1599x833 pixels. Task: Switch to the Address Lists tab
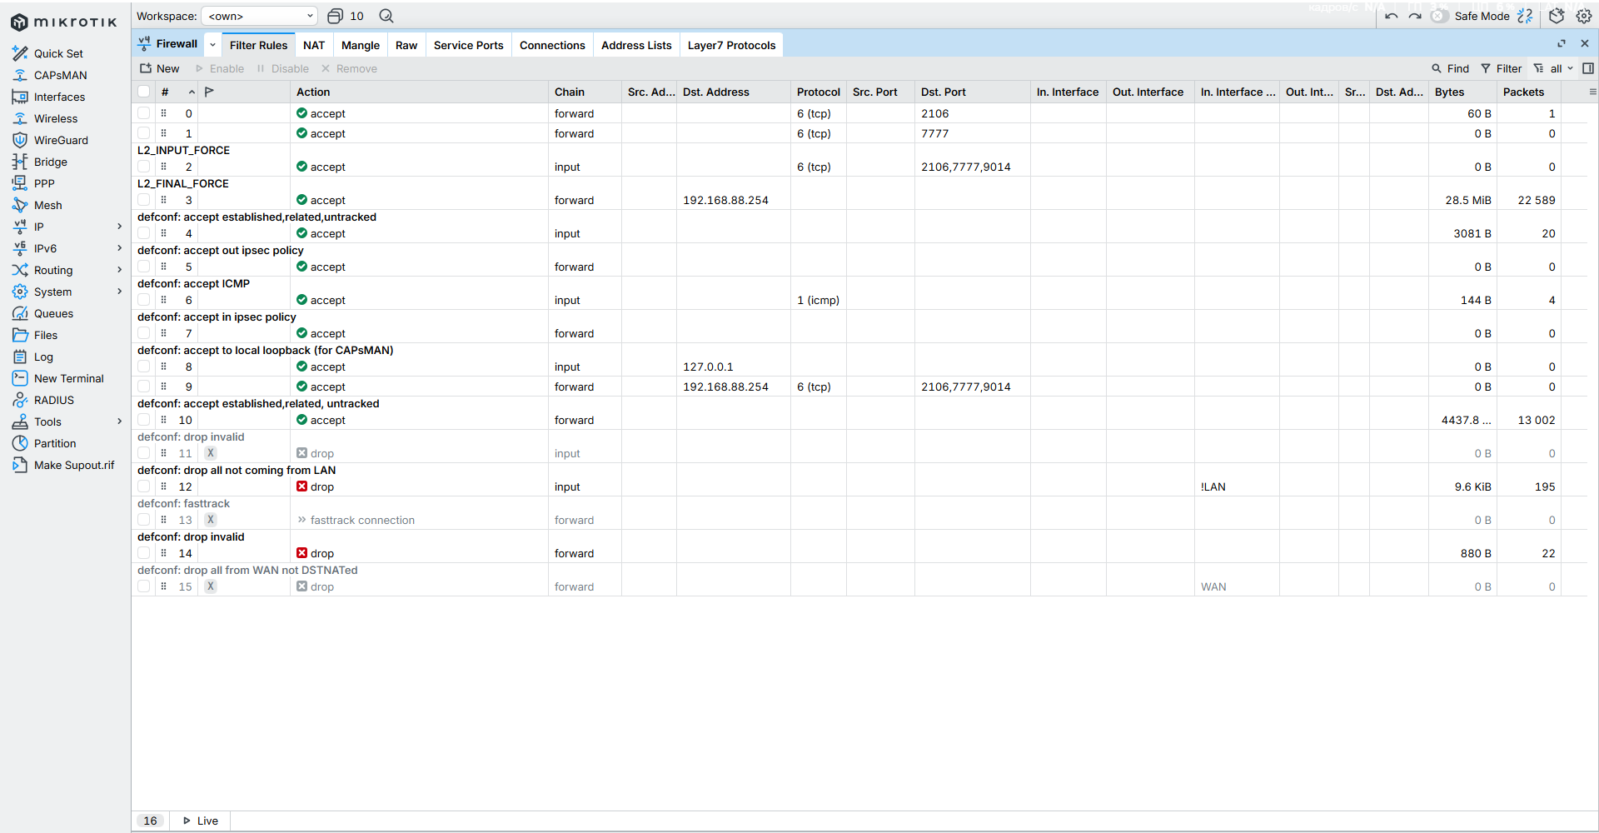click(636, 45)
